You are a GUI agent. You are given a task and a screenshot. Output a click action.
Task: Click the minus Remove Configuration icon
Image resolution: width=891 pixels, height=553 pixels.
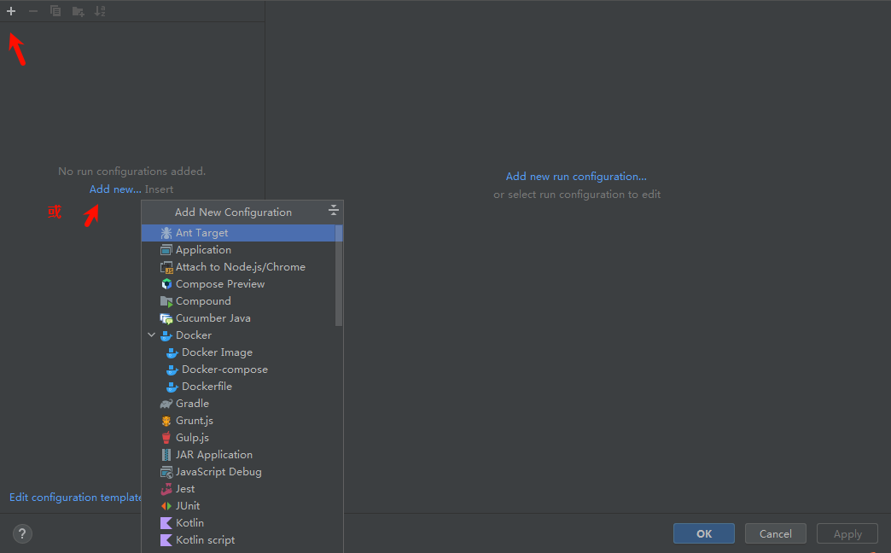pos(33,11)
